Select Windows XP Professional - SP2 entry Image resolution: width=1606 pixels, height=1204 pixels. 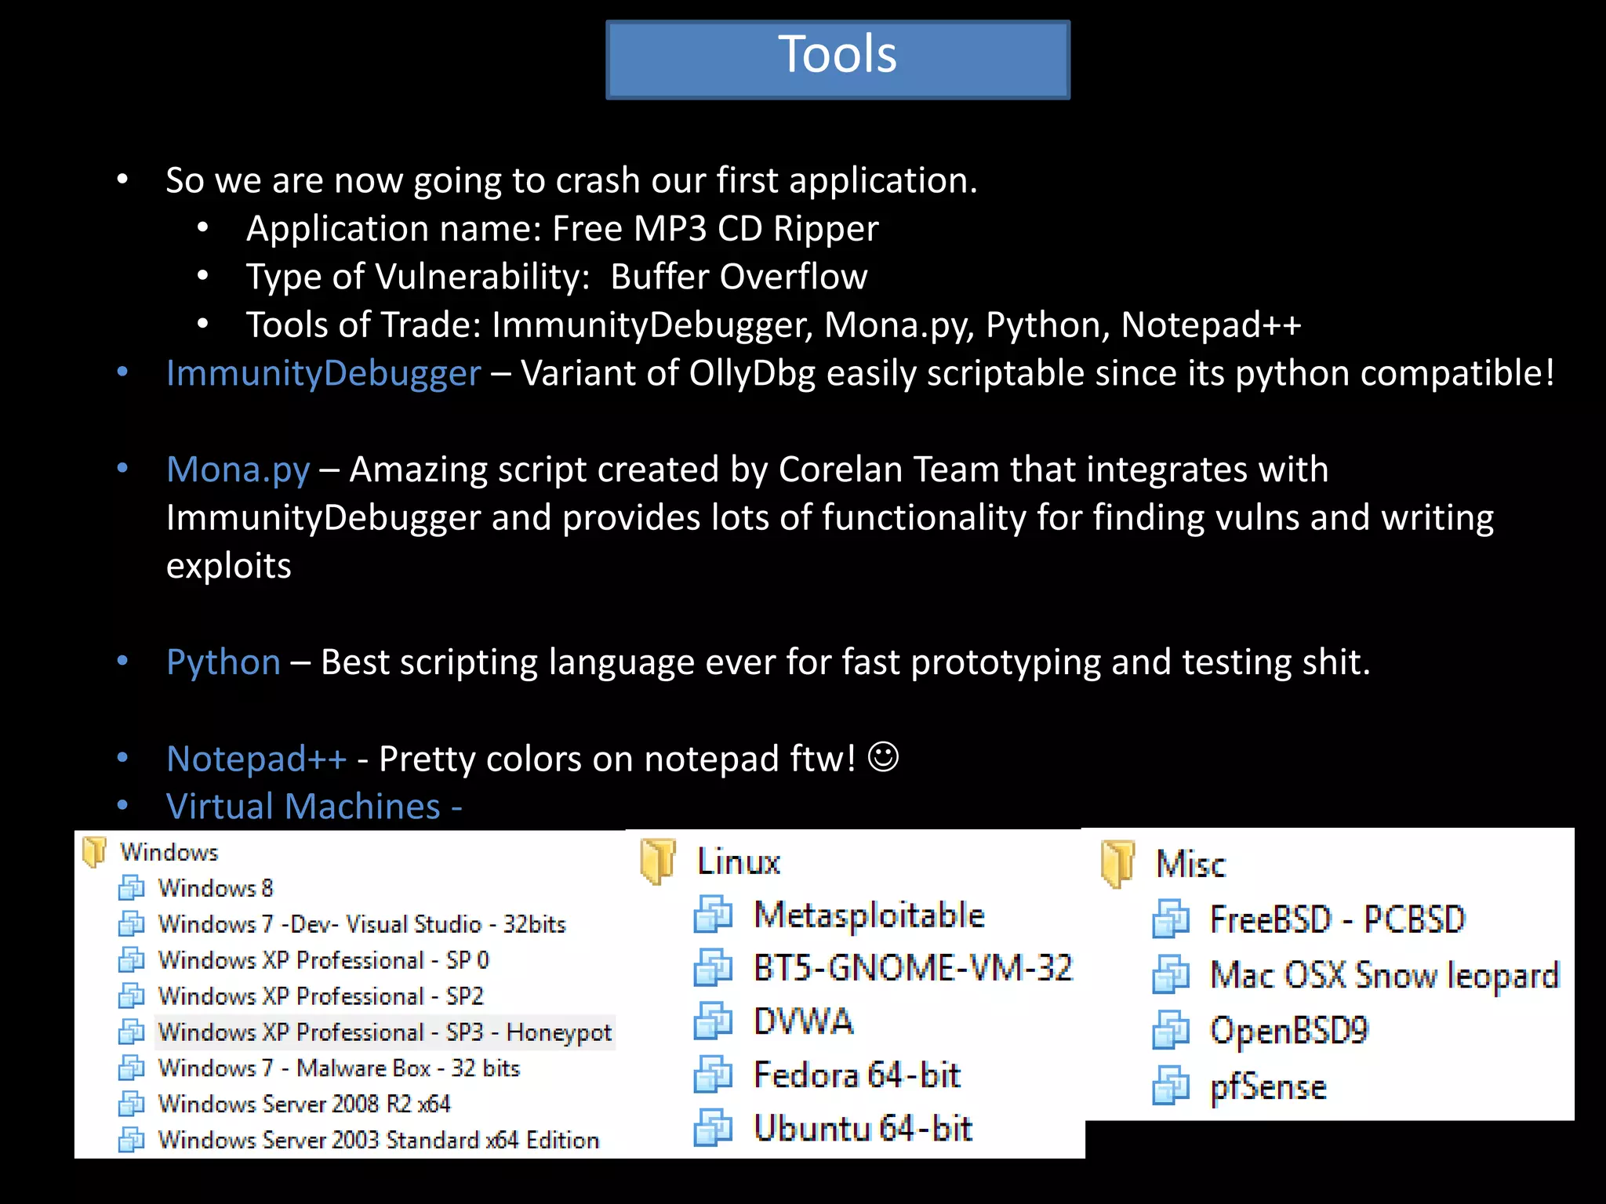321,995
